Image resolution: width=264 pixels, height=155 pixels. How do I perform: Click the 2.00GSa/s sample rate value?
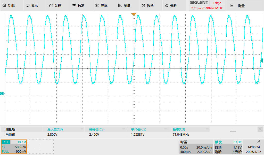(x=204, y=152)
